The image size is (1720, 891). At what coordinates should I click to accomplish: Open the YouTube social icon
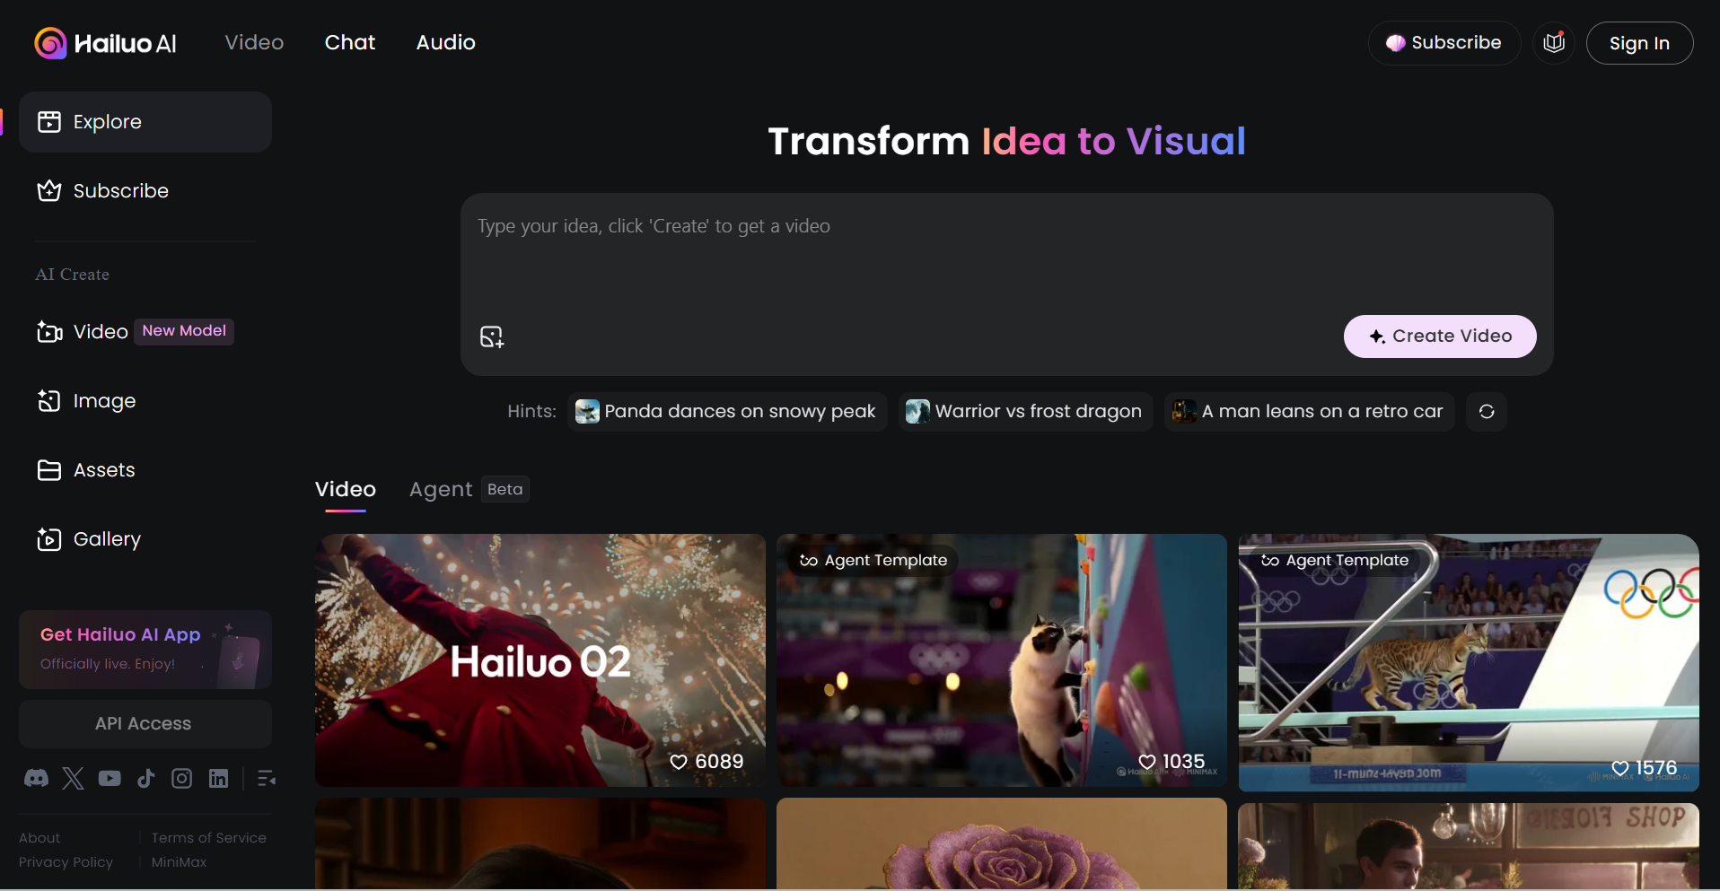[110, 778]
